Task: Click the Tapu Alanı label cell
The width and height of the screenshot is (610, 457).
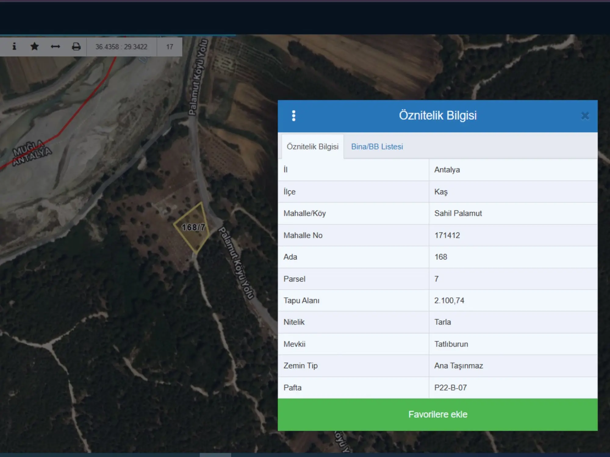Action: click(353, 300)
